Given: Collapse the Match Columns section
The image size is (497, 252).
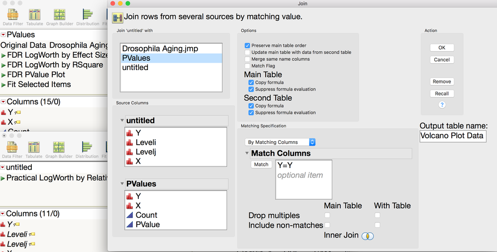Looking at the screenshot, I should point(247,153).
